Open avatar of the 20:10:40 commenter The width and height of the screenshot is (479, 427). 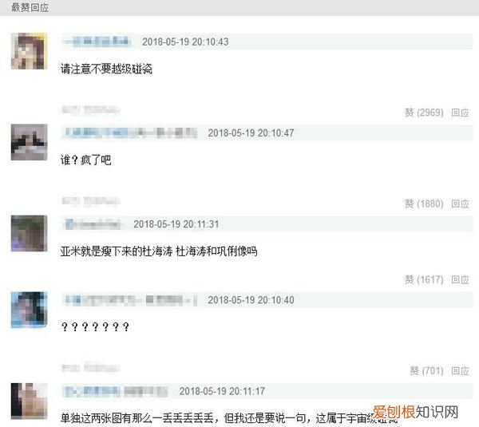30,310
